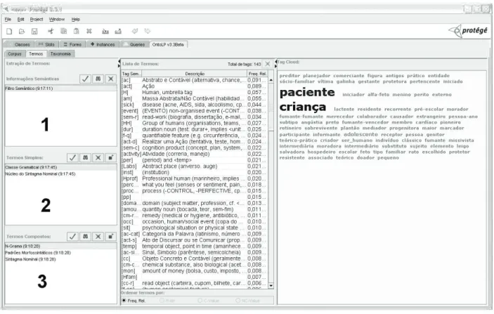494x314 pixels.
Task: Open the Corpus sub-tab
Action: click(15, 54)
